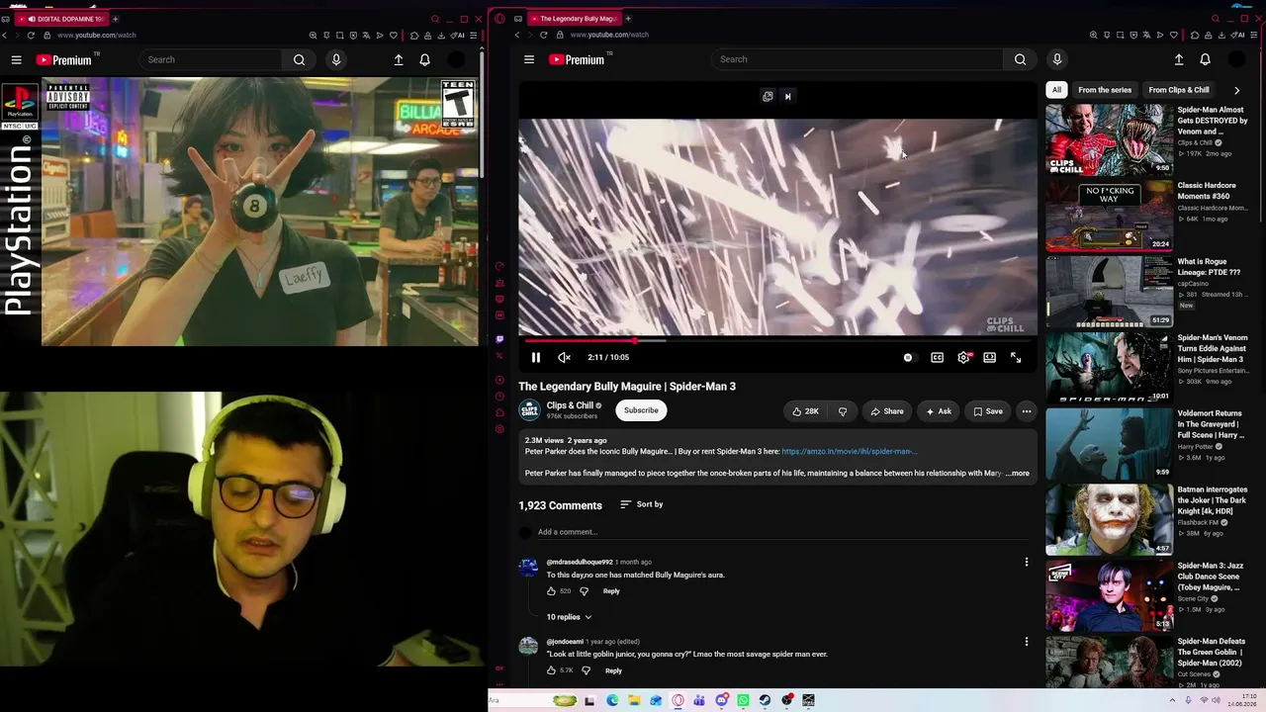Like the comment from @jondoeami
The image size is (1266, 712).
click(x=552, y=670)
